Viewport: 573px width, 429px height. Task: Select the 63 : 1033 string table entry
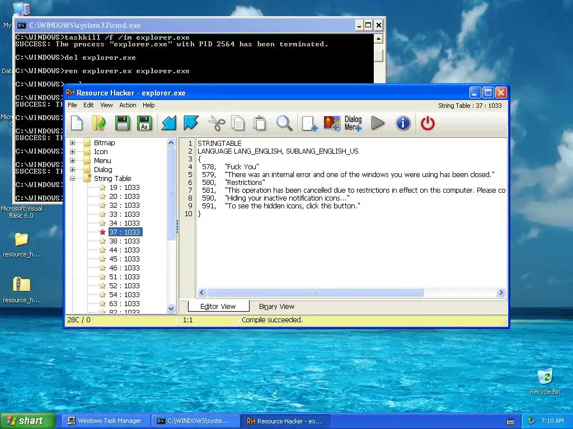tap(124, 303)
